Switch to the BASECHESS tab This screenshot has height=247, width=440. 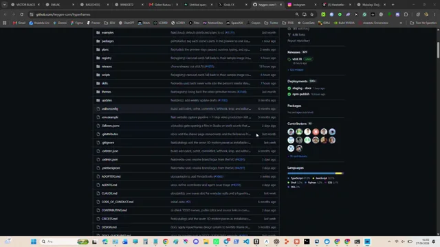pos(94,5)
